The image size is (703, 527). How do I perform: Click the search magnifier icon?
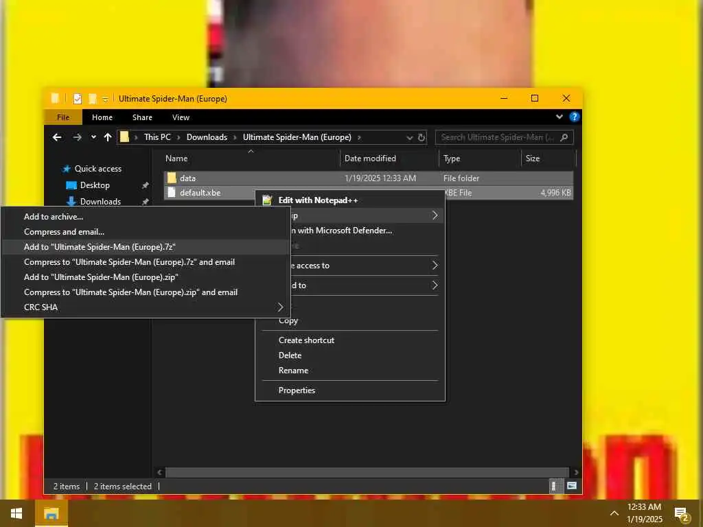pyautogui.click(x=564, y=137)
